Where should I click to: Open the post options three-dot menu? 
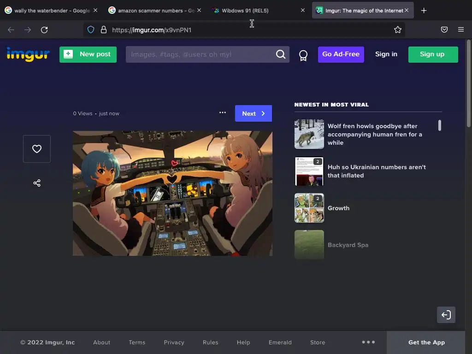[223, 112]
